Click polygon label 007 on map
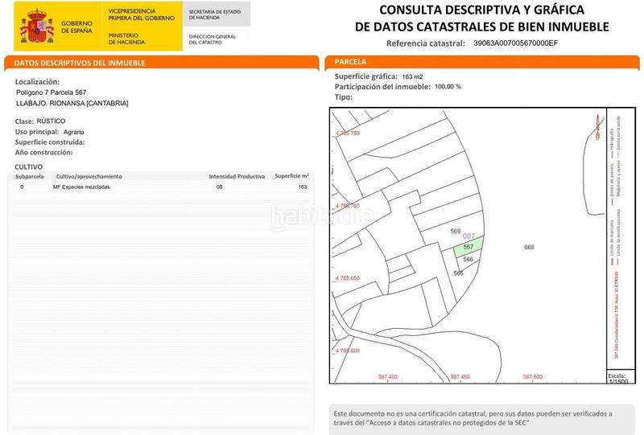This screenshot has width=644, height=435. (x=469, y=236)
